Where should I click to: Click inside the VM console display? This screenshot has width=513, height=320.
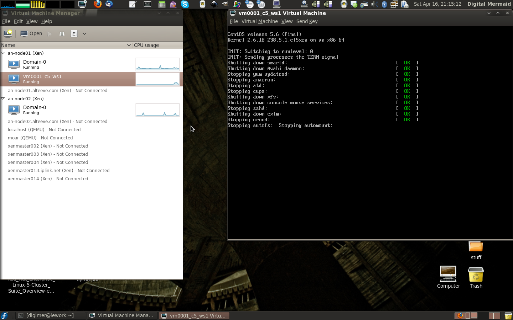370,133
